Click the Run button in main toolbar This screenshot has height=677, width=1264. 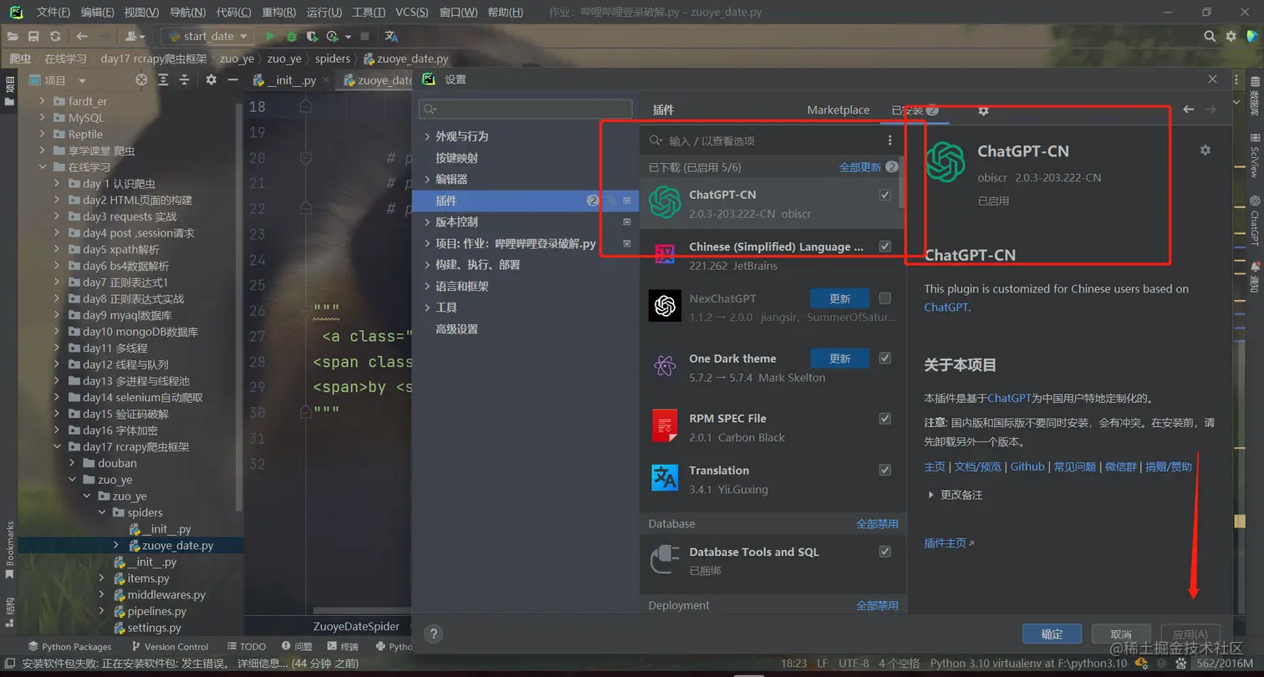(x=269, y=36)
